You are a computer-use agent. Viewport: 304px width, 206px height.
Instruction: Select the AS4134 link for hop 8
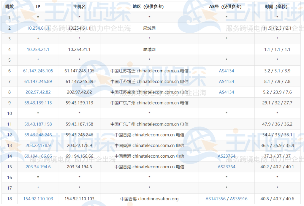227,92
